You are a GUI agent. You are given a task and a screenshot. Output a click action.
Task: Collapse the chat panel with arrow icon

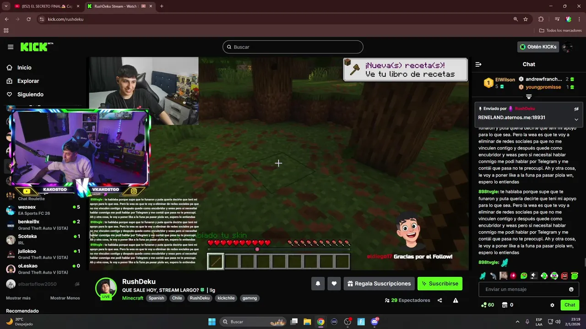478,64
